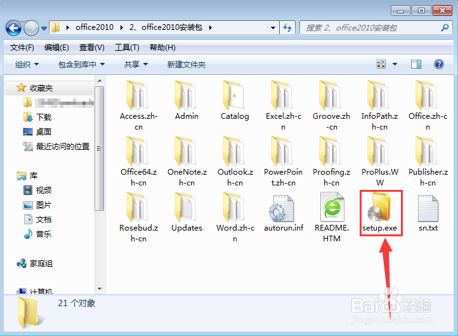Open the Catalog folder
Viewport: 458px width, 336px height.
[235, 100]
